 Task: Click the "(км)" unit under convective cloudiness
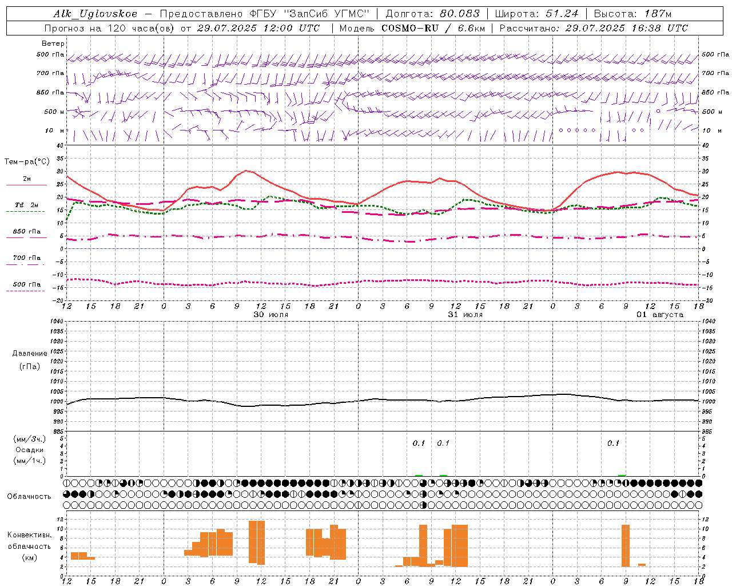pos(30,557)
